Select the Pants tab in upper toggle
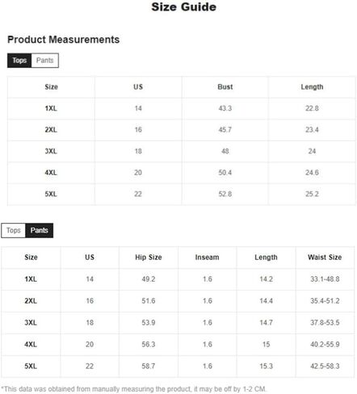The image size is (357, 394). tap(45, 61)
